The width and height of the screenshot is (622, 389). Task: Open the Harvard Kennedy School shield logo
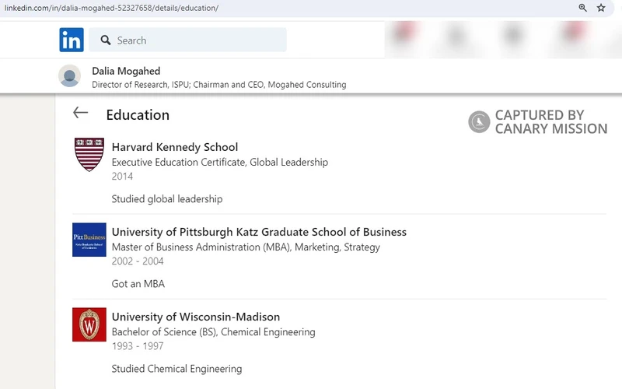(89, 154)
